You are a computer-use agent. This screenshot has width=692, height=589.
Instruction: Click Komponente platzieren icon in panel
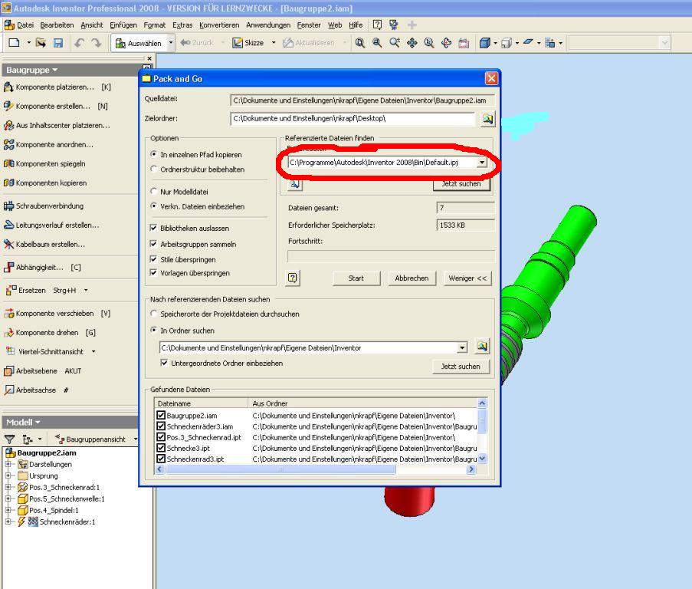(8, 87)
